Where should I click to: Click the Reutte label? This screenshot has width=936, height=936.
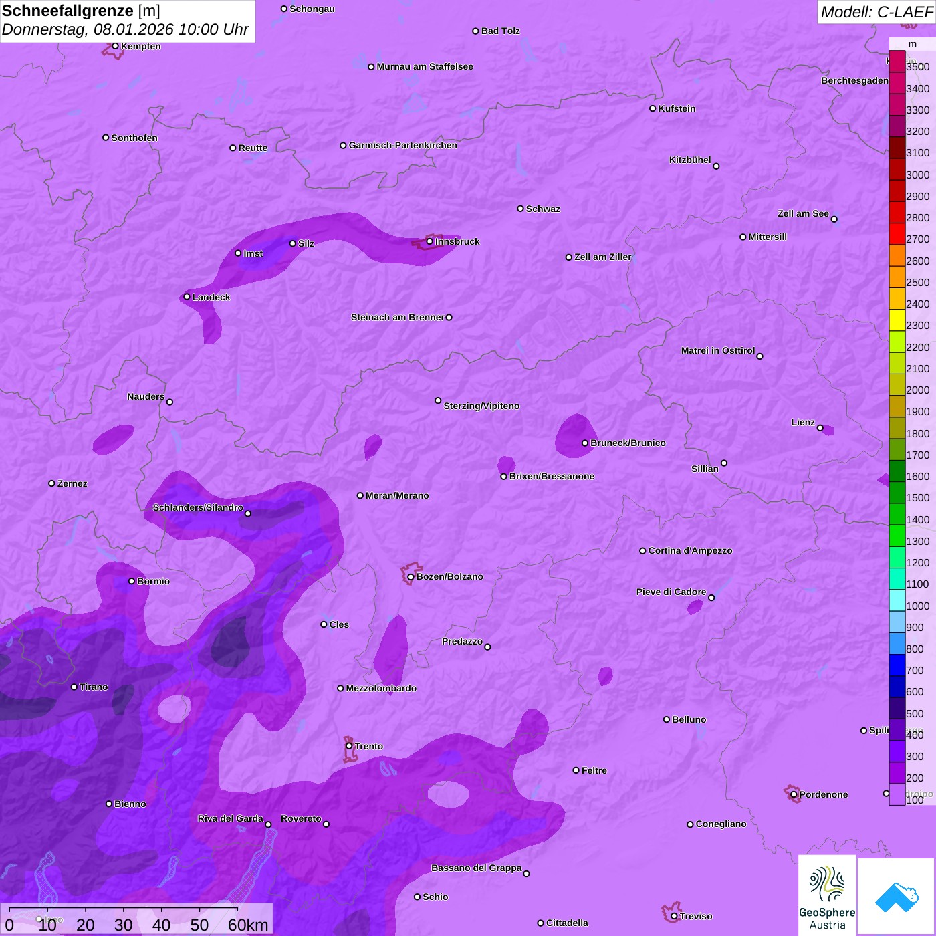pos(253,148)
